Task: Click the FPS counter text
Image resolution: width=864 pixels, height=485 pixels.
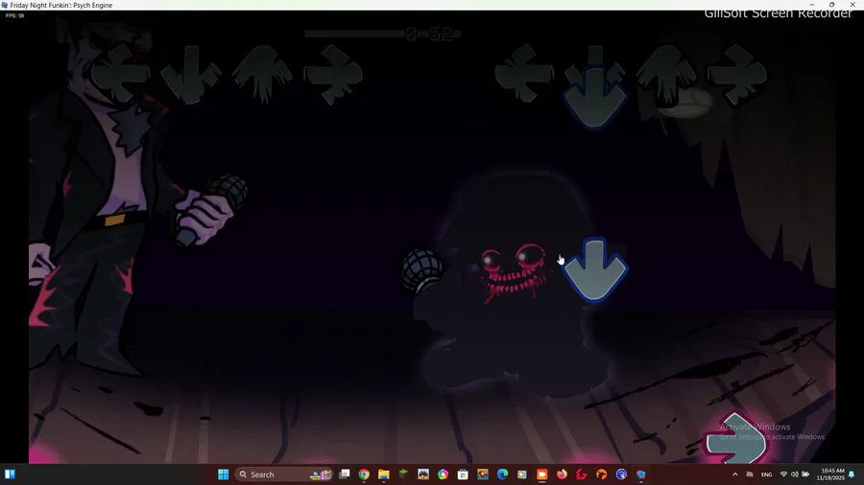Action: click(x=14, y=16)
